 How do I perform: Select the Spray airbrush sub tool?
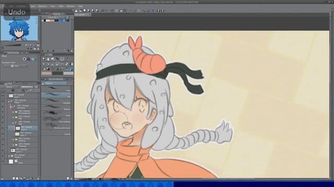[56, 114]
